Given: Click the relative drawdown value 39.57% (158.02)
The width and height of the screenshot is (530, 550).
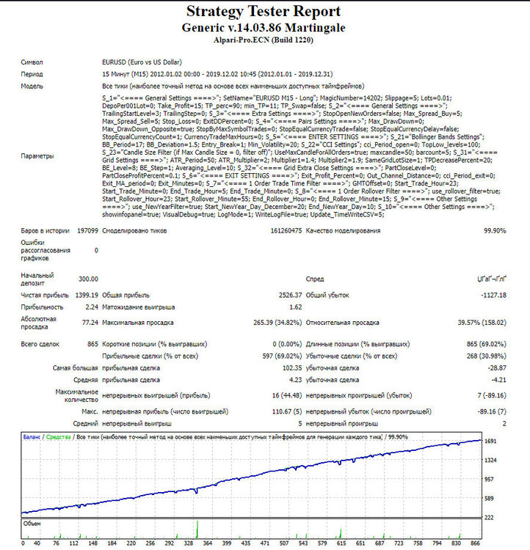Looking at the screenshot, I should [482, 323].
